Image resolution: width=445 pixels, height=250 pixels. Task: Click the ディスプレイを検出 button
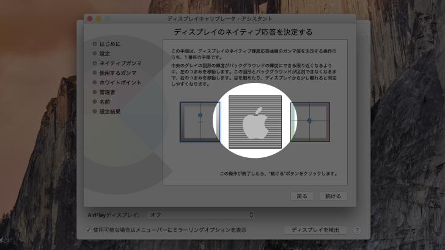coord(315,230)
